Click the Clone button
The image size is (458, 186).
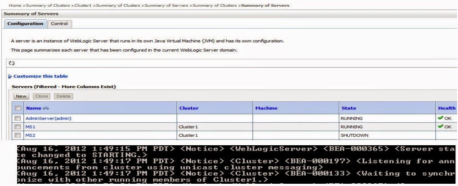click(41, 96)
